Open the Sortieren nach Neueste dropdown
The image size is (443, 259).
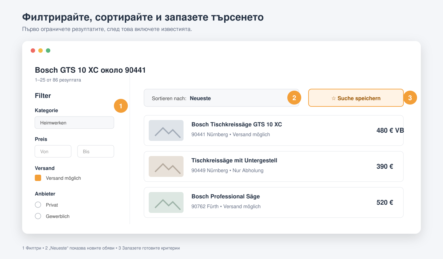pos(221,98)
